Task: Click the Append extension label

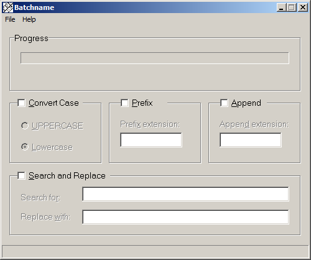Action: point(254,124)
